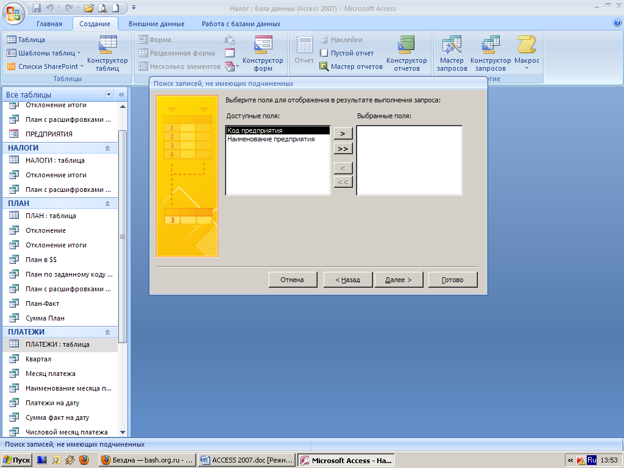Click the Redo arrow icon
Viewport: 624px width, 468px height.
[68, 7]
